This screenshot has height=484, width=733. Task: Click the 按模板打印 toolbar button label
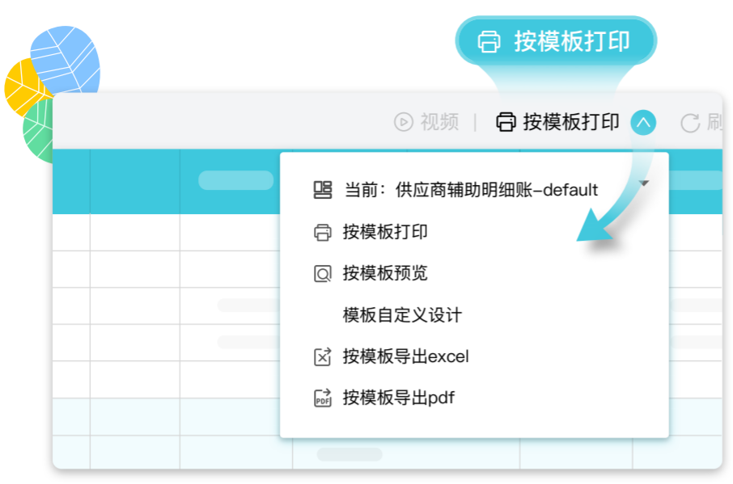571,122
